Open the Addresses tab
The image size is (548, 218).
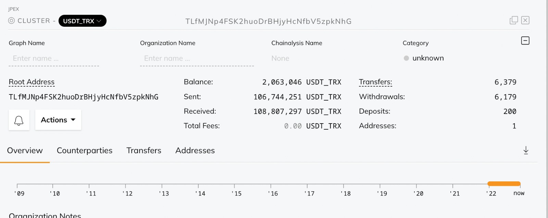(195, 150)
